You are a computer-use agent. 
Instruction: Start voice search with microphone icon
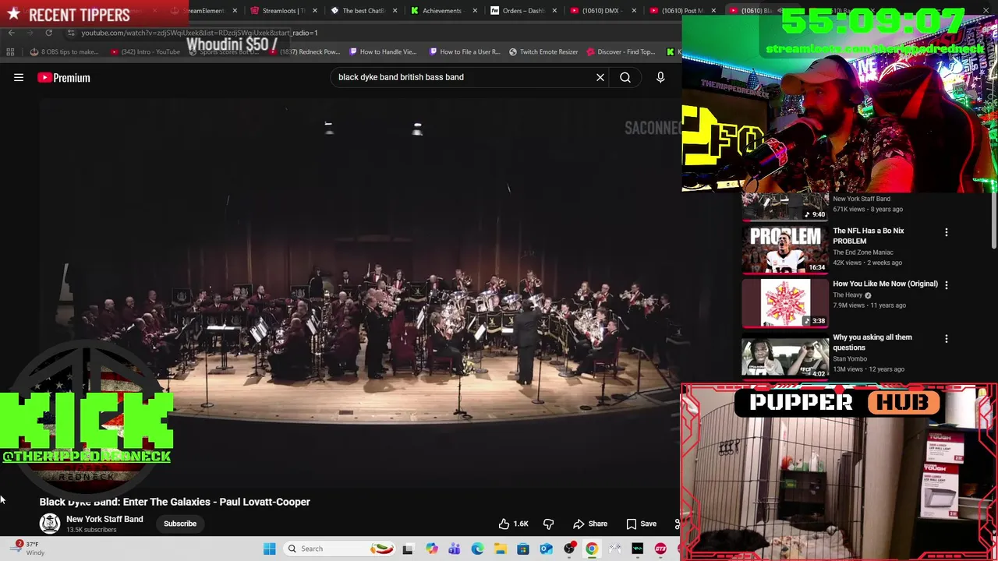pyautogui.click(x=660, y=77)
